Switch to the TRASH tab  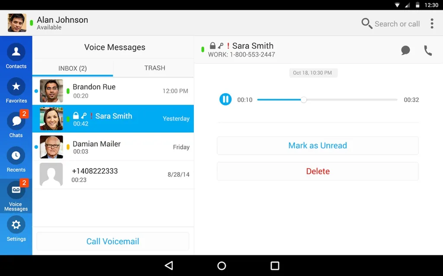pos(154,68)
